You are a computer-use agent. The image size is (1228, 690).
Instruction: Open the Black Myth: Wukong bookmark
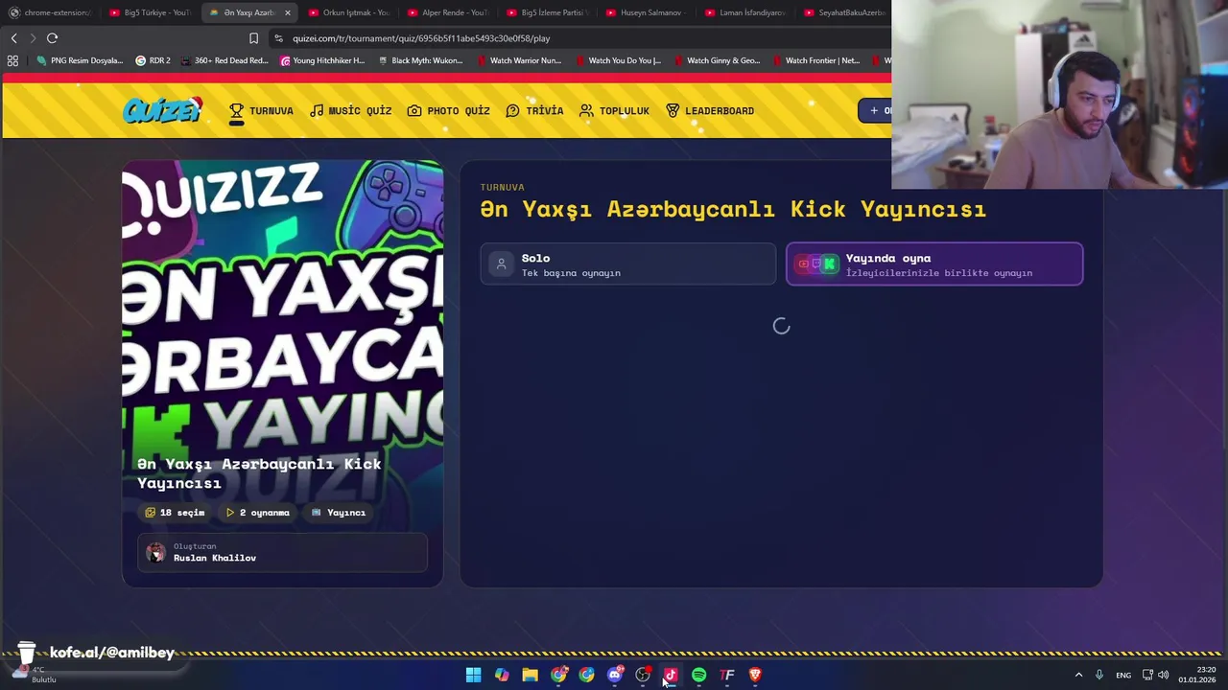[x=420, y=60]
